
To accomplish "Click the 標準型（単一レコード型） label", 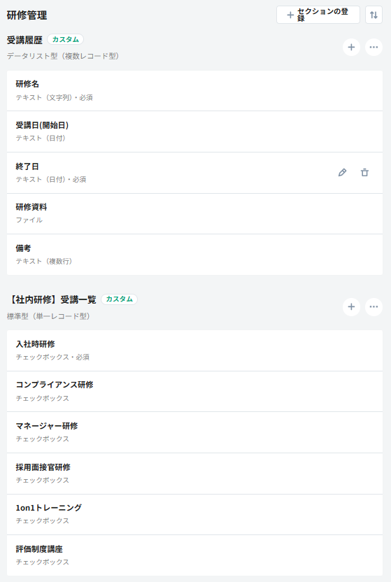I will (48, 316).
